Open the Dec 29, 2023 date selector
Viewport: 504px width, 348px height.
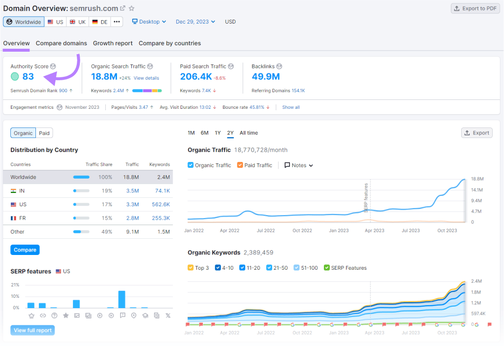click(192, 22)
